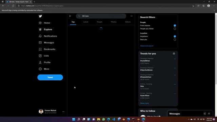This screenshot has width=217, height=122.
Task: Open the Home page in sidebar
Action: 44,23
